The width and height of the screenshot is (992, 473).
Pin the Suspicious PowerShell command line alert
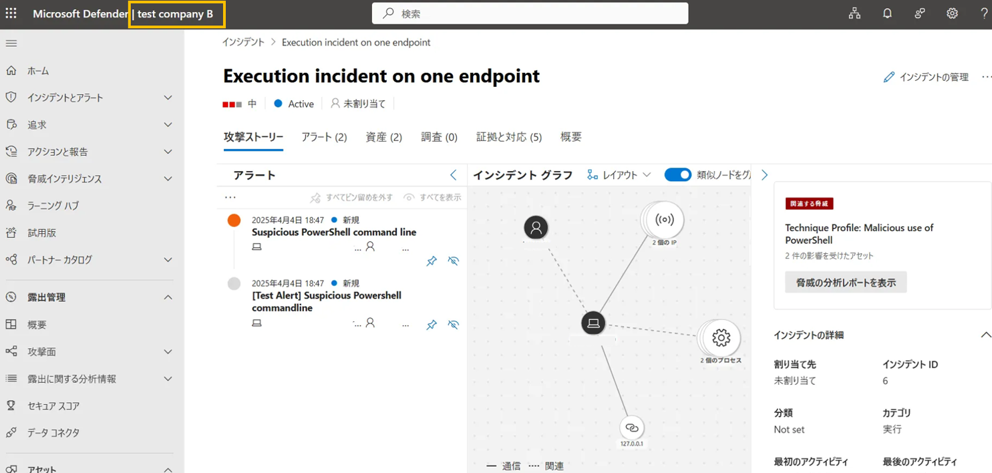432,261
